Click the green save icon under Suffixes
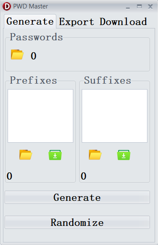This screenshot has width=158, height=245. click(x=124, y=155)
